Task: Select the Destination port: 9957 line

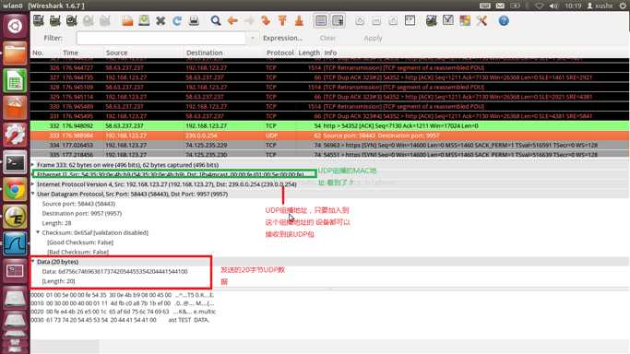Action: (82, 213)
